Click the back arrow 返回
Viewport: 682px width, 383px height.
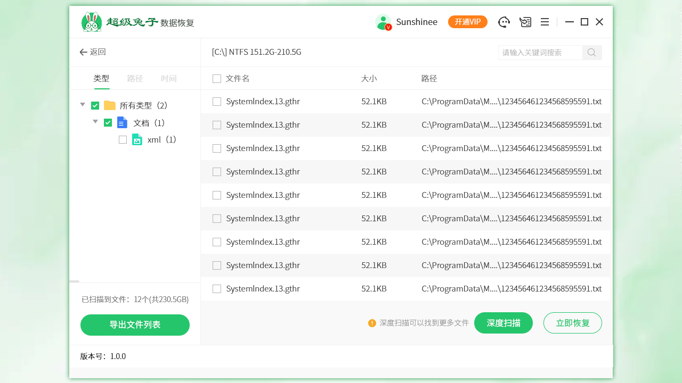[x=93, y=52]
